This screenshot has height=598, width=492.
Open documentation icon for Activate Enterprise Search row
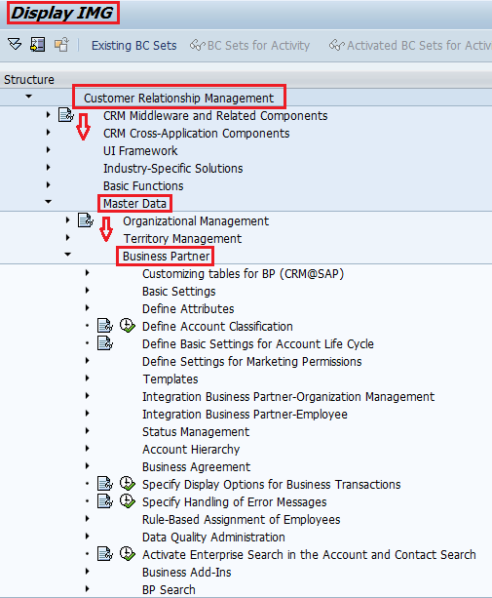click(x=105, y=554)
